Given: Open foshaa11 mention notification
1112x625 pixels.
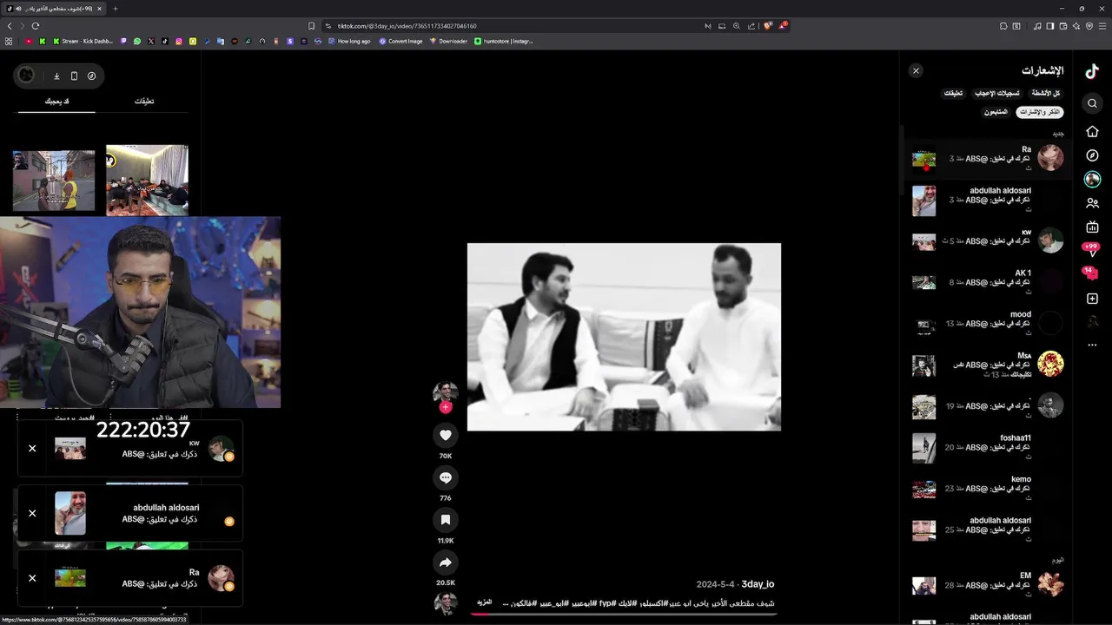Looking at the screenshot, I should 988,447.
